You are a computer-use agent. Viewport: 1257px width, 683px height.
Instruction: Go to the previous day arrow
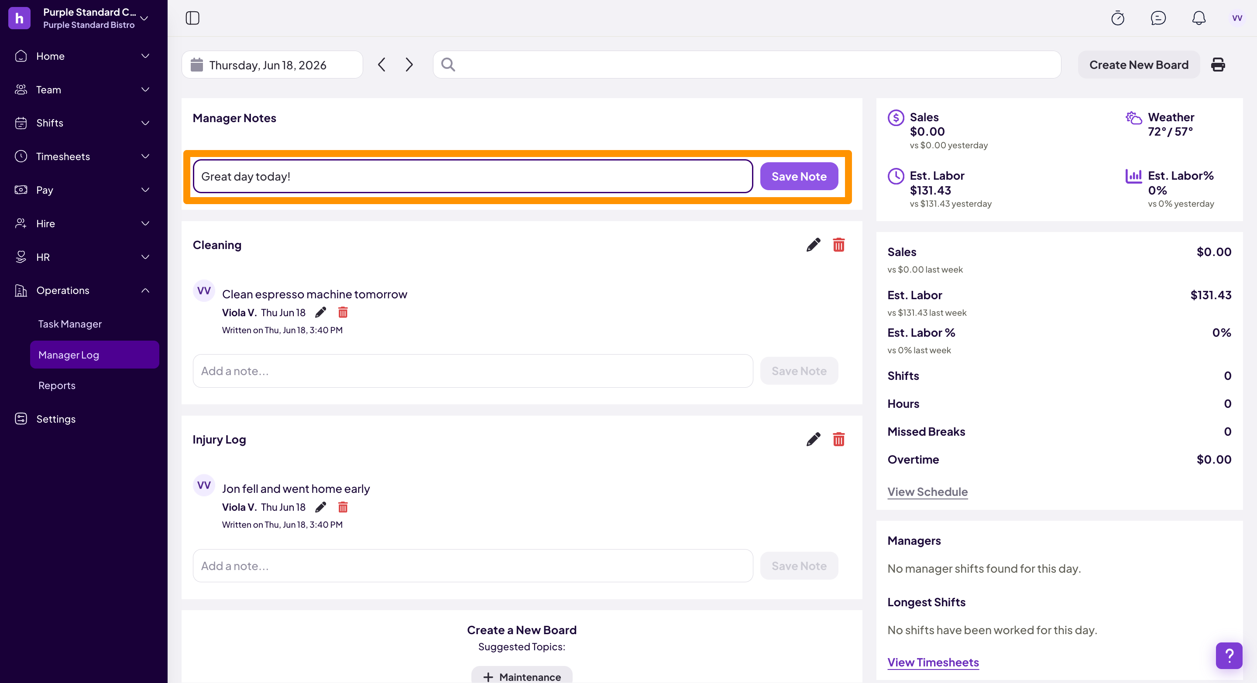381,65
